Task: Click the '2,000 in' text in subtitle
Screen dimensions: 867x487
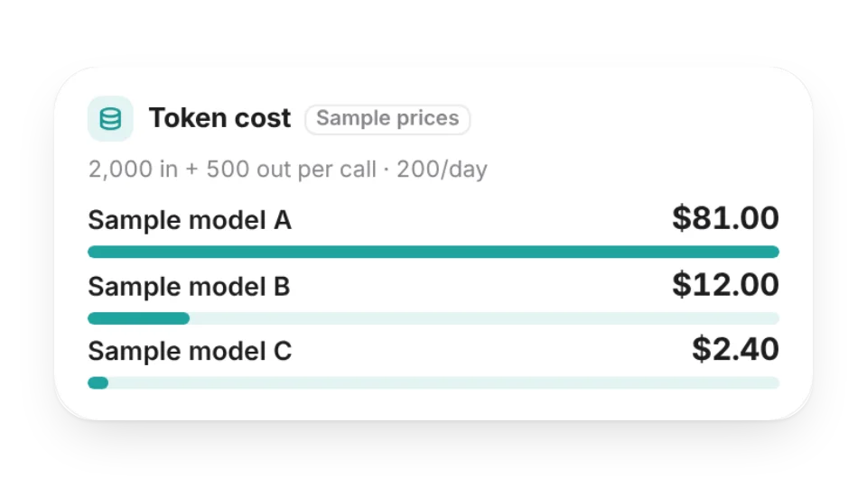Action: (134, 169)
